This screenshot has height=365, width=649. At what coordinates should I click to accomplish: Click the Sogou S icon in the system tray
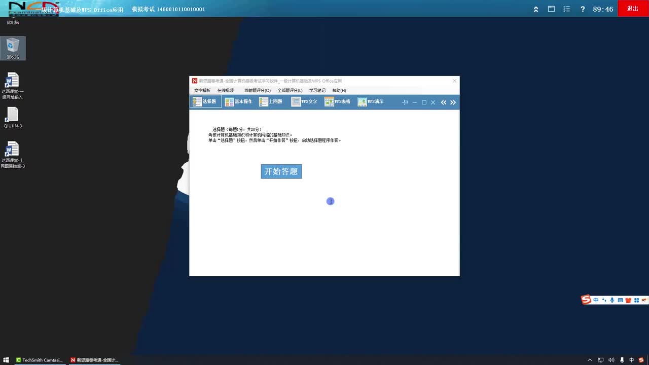(641, 360)
